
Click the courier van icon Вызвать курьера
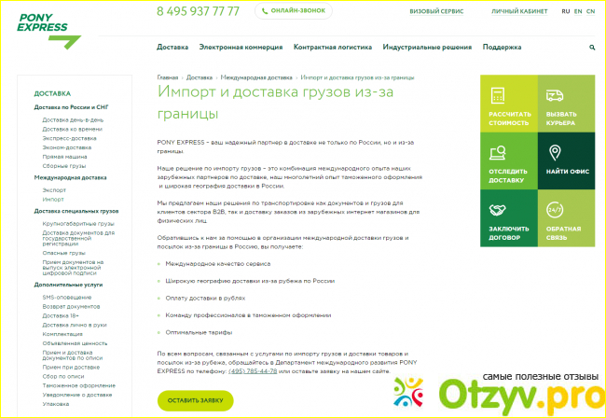[556, 97]
